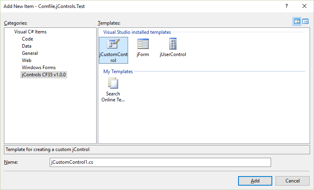Viewport: 314px width, 190px height.
Task: Select the Visual C# Items root category
Action: coord(30,32)
